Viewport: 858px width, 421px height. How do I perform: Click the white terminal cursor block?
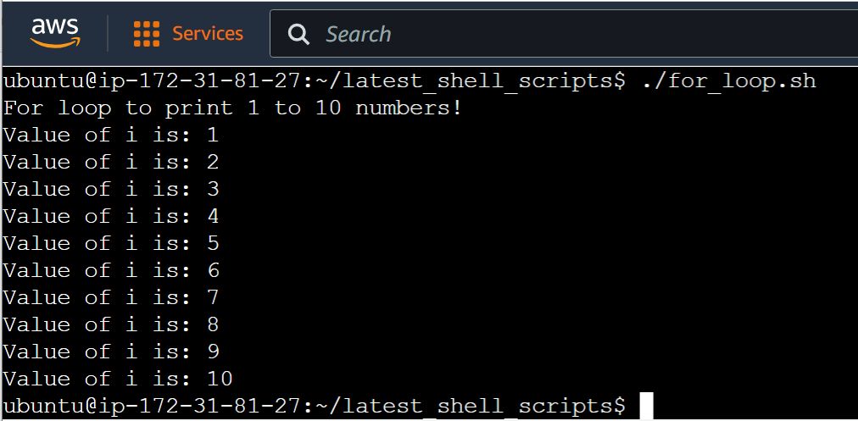point(646,406)
